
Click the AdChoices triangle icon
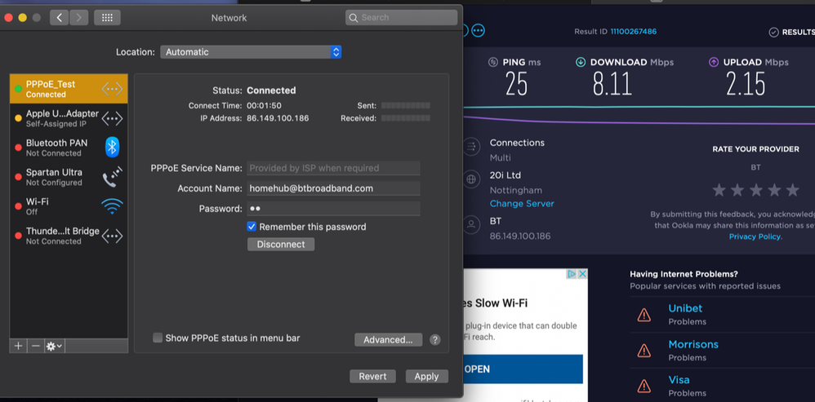click(x=572, y=274)
